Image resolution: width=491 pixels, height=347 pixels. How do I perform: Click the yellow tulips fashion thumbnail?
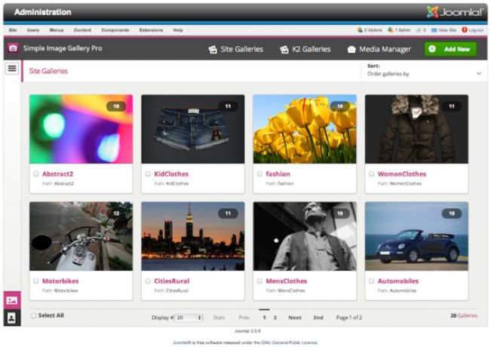click(x=305, y=129)
